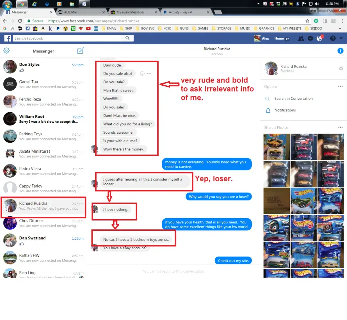
Task: Reload the current page
Action: tap(20, 21)
